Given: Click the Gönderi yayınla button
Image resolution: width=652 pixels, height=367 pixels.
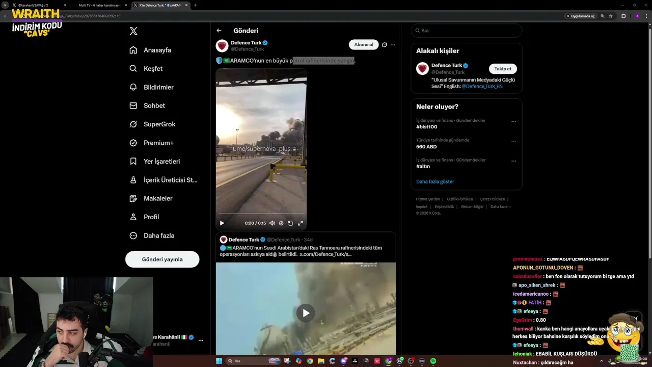Looking at the screenshot, I should pyautogui.click(x=162, y=259).
